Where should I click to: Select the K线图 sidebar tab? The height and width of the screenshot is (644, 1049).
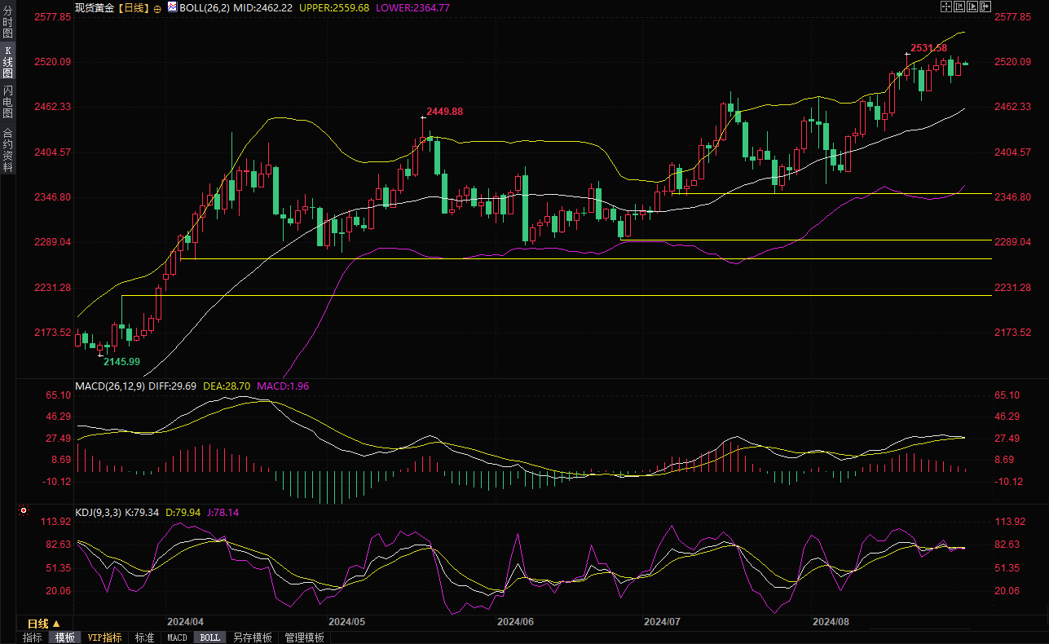(7, 62)
